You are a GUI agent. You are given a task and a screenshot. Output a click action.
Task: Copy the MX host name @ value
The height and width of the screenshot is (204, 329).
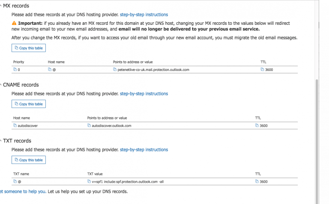tap(50, 70)
